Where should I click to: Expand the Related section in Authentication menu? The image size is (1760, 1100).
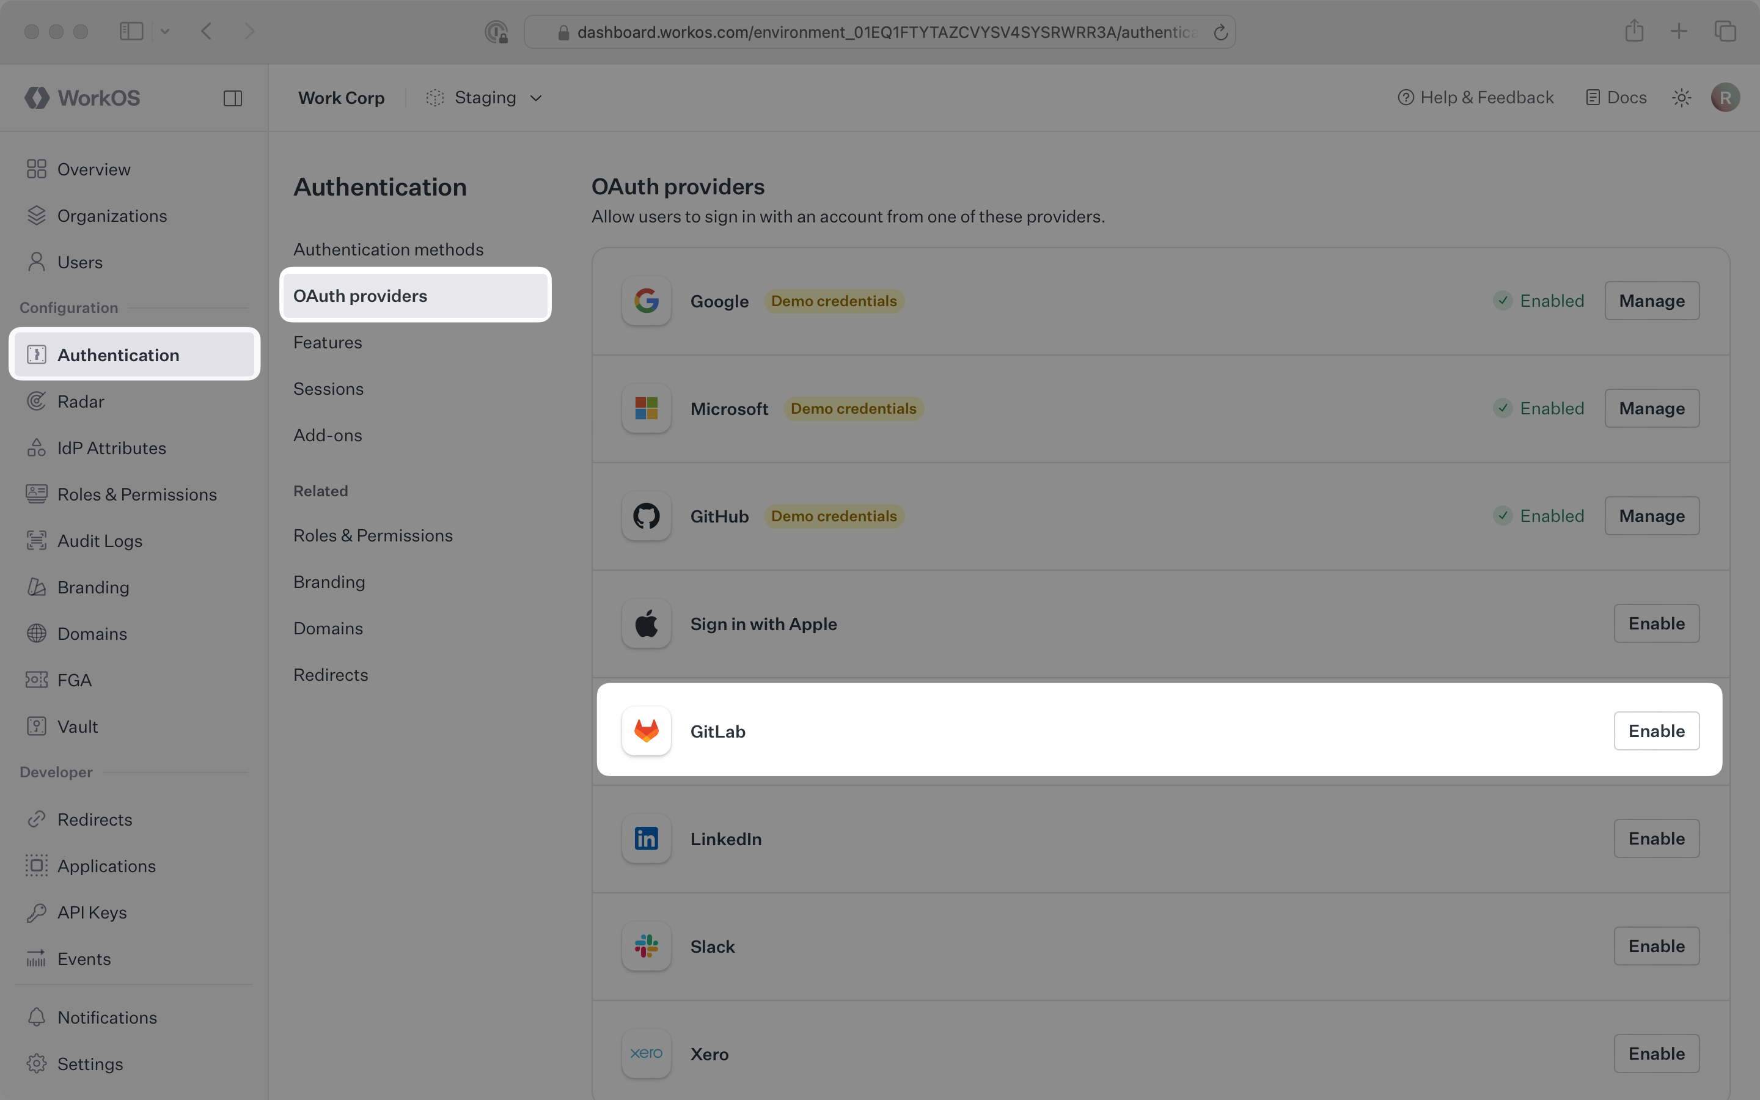point(320,490)
